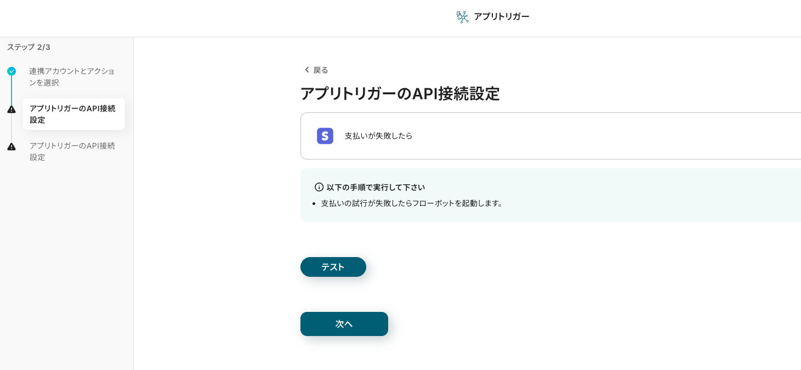The image size is (801, 370).
Task: Click the ステップ 2/3 label
Action: (x=29, y=47)
